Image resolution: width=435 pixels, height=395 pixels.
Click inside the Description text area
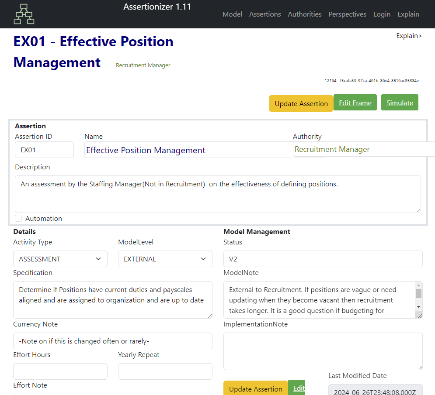[x=218, y=194]
